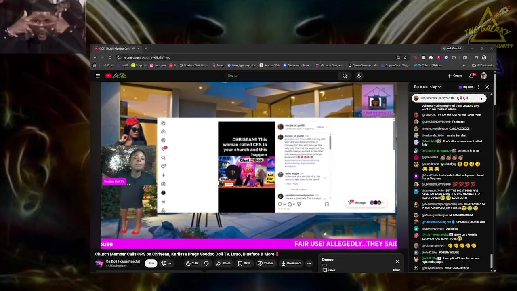Download the video
The height and width of the screenshot is (291, 517).
[291, 264]
